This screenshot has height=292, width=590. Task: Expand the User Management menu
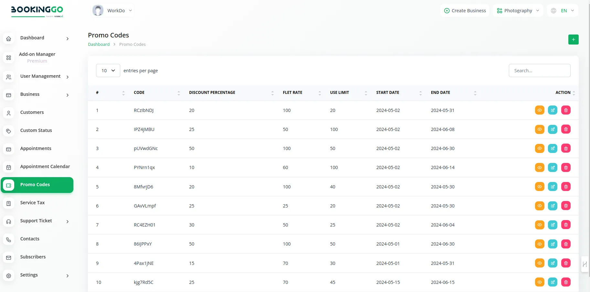click(x=40, y=76)
